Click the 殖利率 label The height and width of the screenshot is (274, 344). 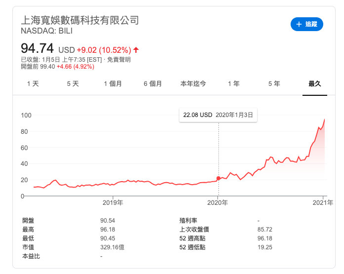(188, 221)
